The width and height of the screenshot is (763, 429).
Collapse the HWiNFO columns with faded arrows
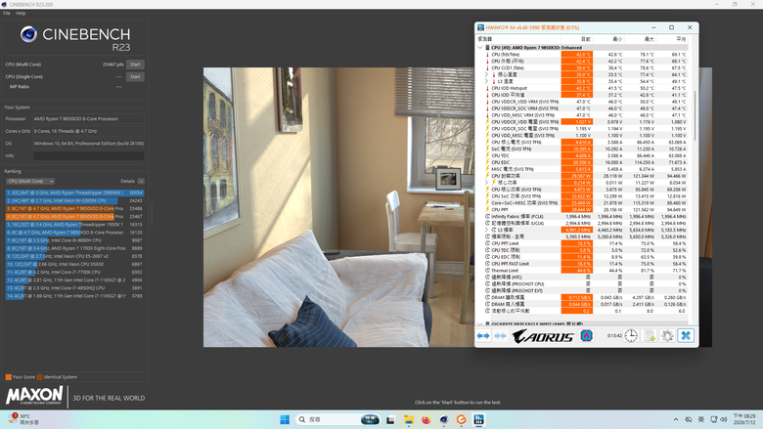500,336
